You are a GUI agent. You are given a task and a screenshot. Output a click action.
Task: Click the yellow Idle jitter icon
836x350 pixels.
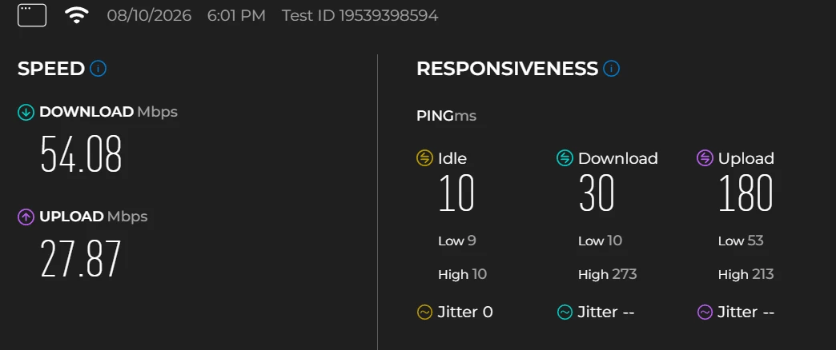pyautogui.click(x=424, y=312)
